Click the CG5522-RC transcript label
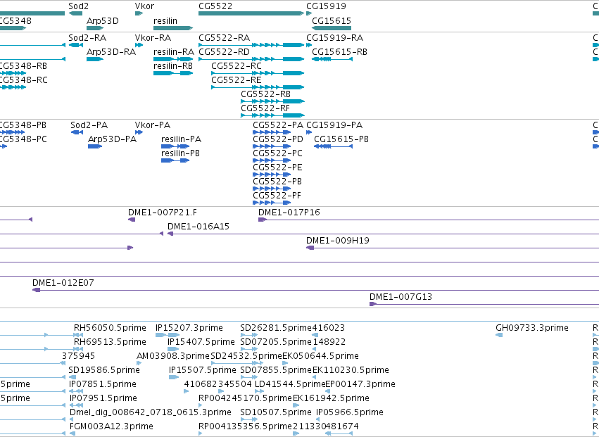This screenshot has width=599, height=437. pos(237,66)
